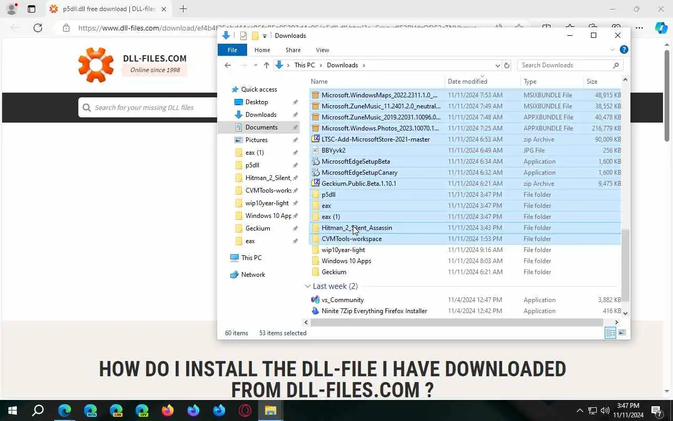Open the View ribbon tab
Viewport: 673px width, 421px height.
322,50
